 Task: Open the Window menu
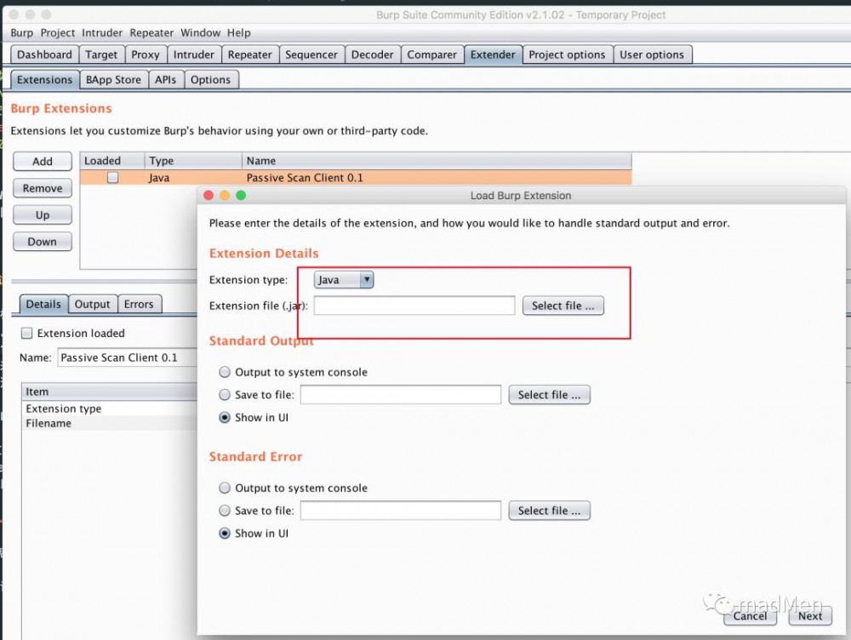[200, 33]
